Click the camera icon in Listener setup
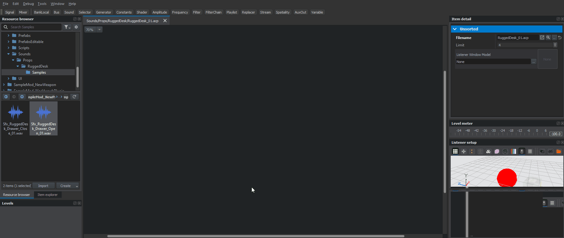Screen dimensions: 564x238 542,151
